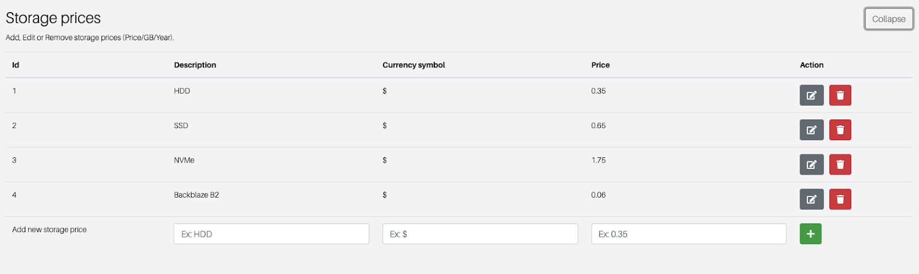Collapse the Storage prices section

pos(889,19)
